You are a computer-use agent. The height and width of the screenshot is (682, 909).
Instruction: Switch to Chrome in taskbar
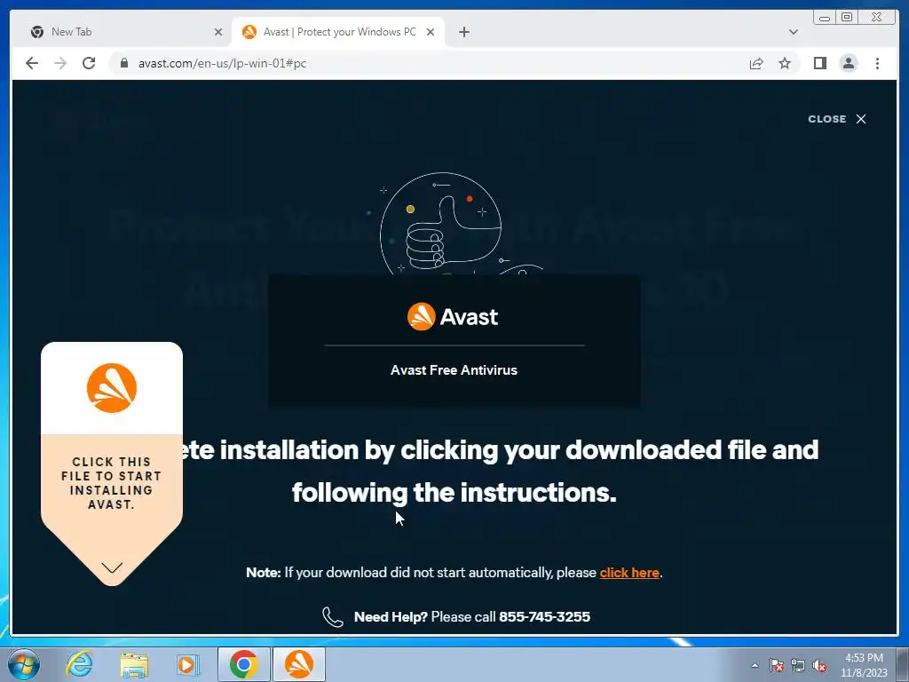243,664
